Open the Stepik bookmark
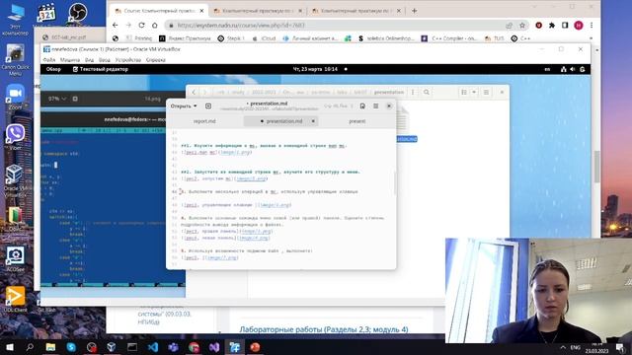632x355 pixels. 231,38
